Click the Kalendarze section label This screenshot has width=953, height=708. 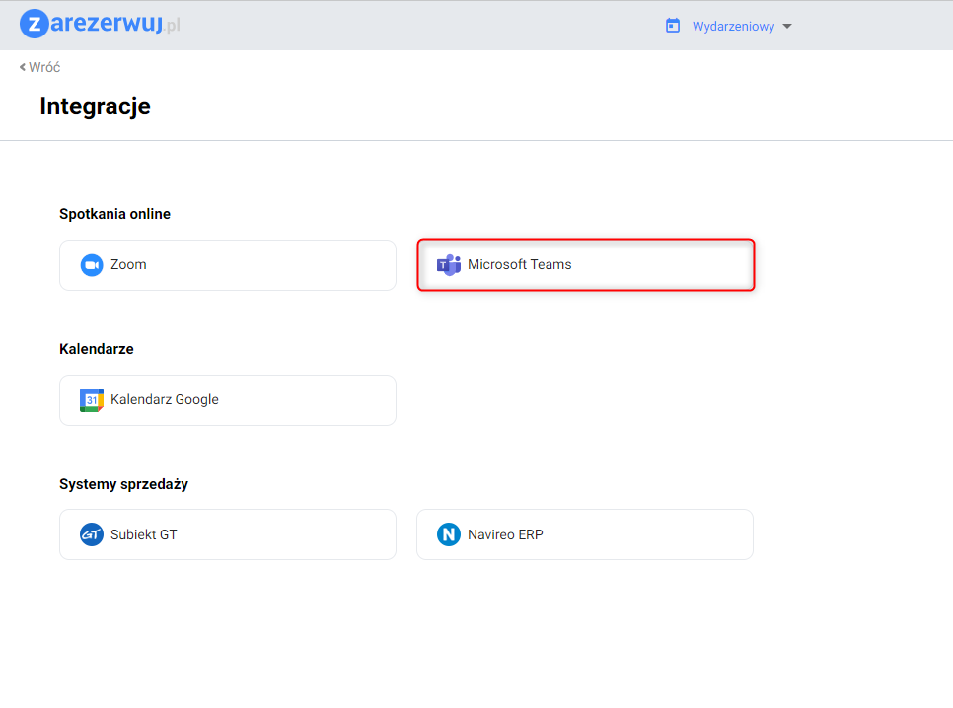[97, 349]
